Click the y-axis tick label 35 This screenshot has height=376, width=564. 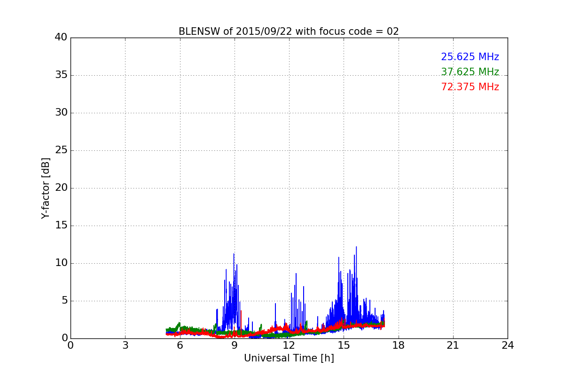(x=61, y=75)
